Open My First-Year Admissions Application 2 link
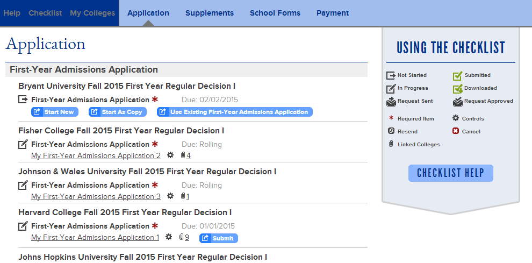Image resolution: width=532 pixels, height=263 pixels. coord(96,155)
